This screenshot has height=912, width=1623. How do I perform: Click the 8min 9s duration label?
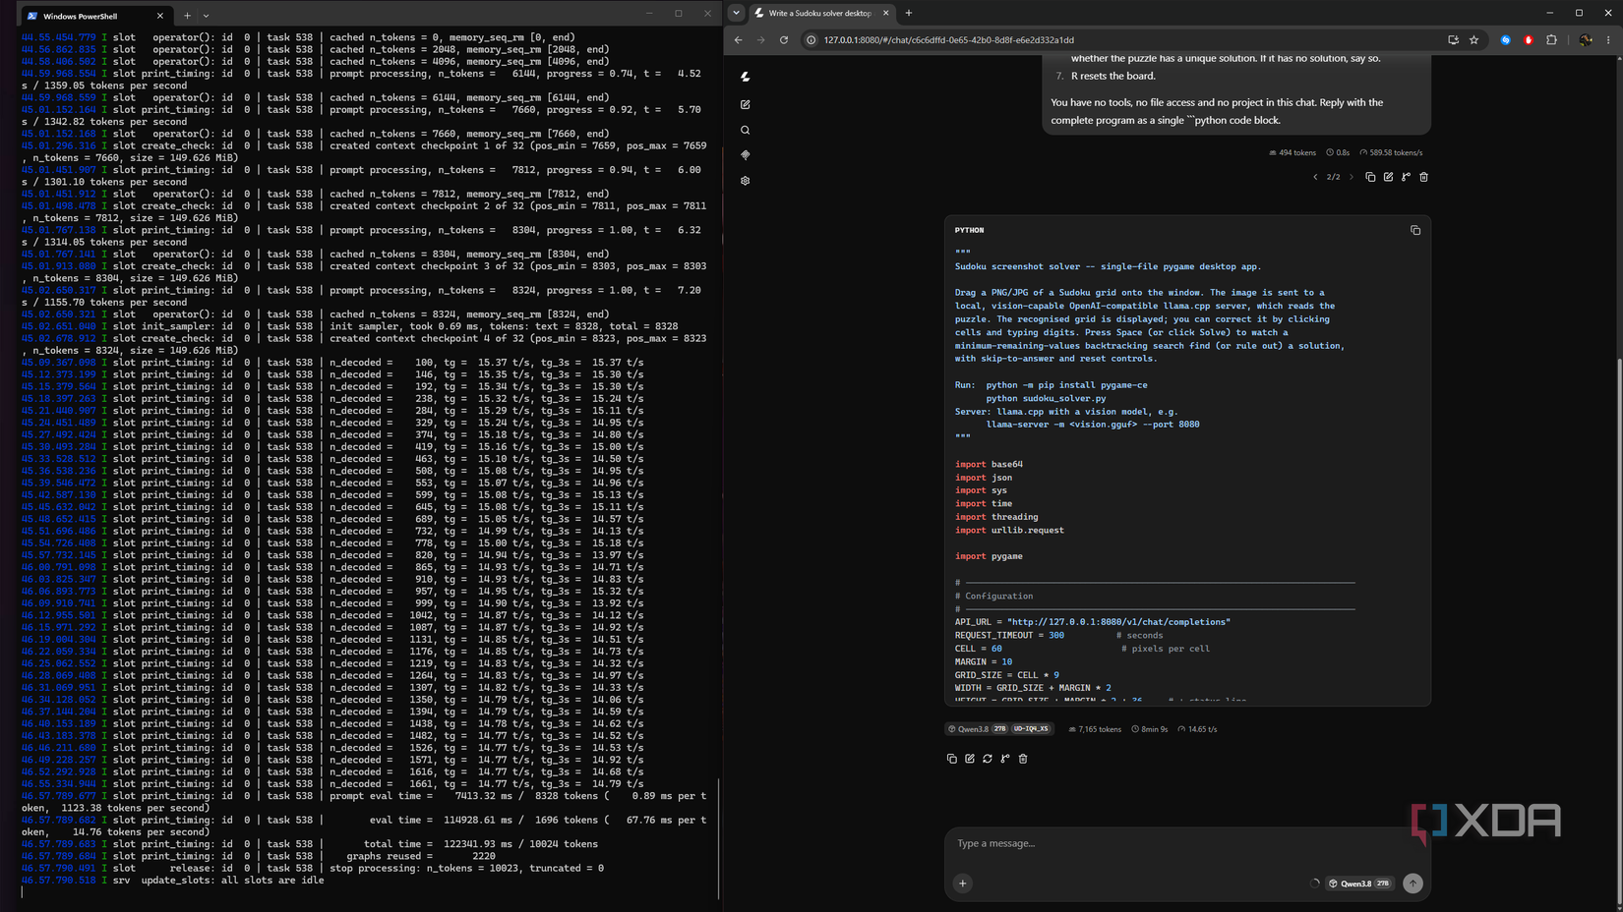coord(1150,729)
